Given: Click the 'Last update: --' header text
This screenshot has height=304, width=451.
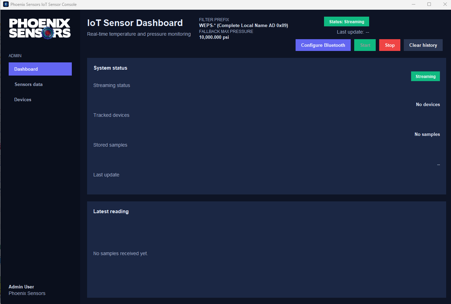Looking at the screenshot, I should pyautogui.click(x=353, y=32).
